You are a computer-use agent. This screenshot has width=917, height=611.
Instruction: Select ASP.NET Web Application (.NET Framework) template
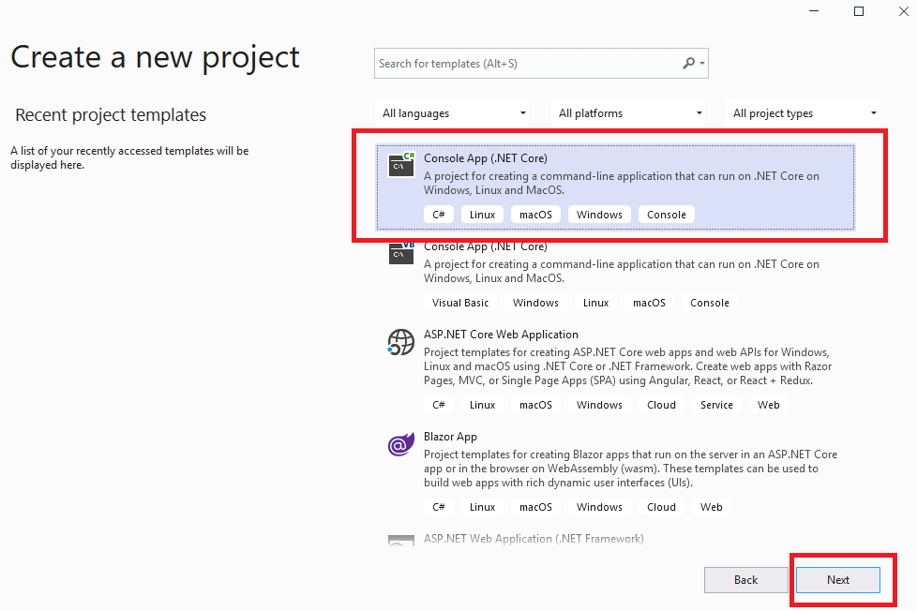[x=534, y=539]
